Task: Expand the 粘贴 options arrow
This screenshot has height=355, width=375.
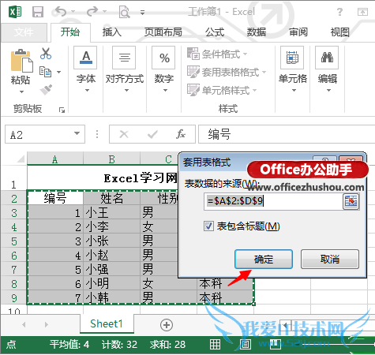Action: (x=21, y=92)
